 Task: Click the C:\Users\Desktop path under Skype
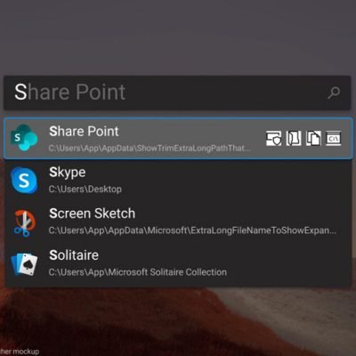coord(85,190)
